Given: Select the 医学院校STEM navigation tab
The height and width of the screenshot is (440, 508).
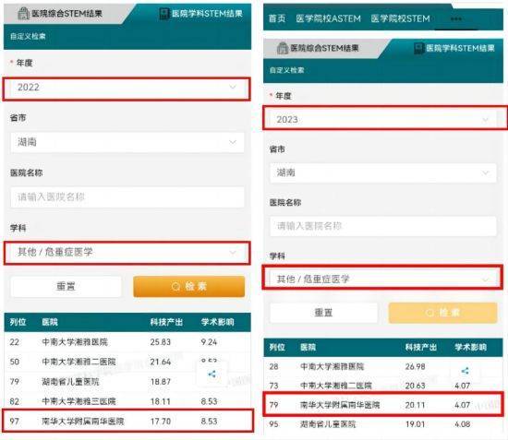Looking at the screenshot, I should (401, 18).
